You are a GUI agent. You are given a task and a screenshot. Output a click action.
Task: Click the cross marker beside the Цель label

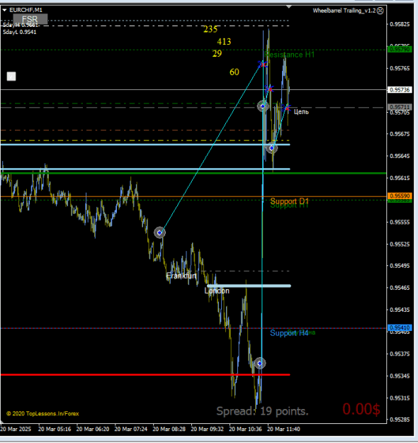coord(287,108)
